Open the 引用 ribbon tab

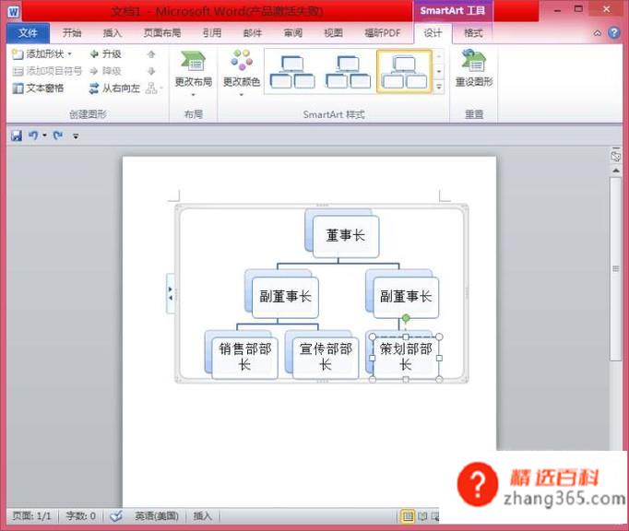[212, 33]
